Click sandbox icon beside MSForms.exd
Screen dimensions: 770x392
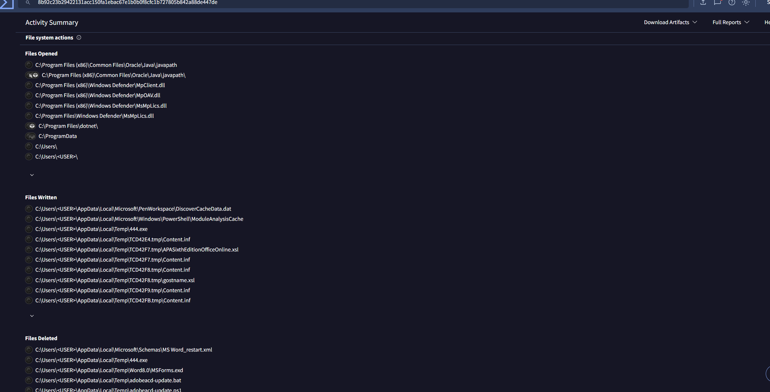click(x=29, y=370)
